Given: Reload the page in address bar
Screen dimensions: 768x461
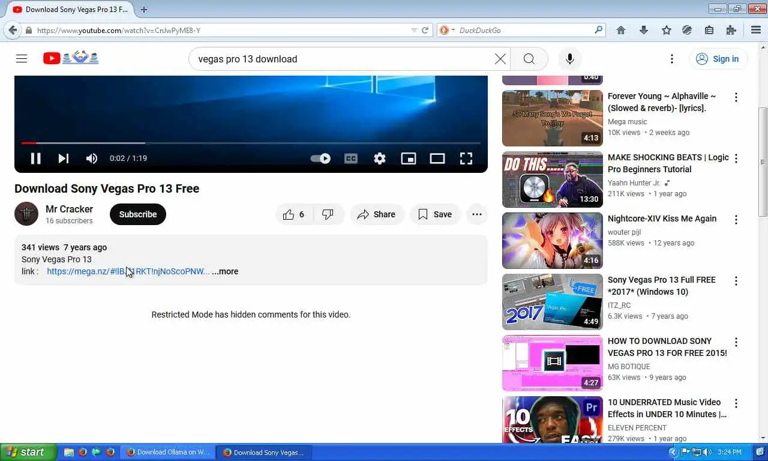Looking at the screenshot, I should pos(425,30).
